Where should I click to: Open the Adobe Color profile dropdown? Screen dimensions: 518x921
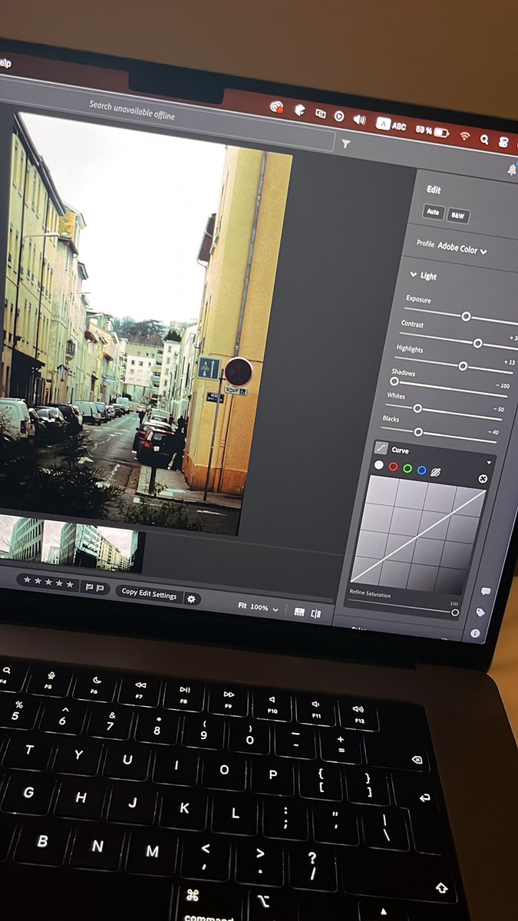point(463,249)
